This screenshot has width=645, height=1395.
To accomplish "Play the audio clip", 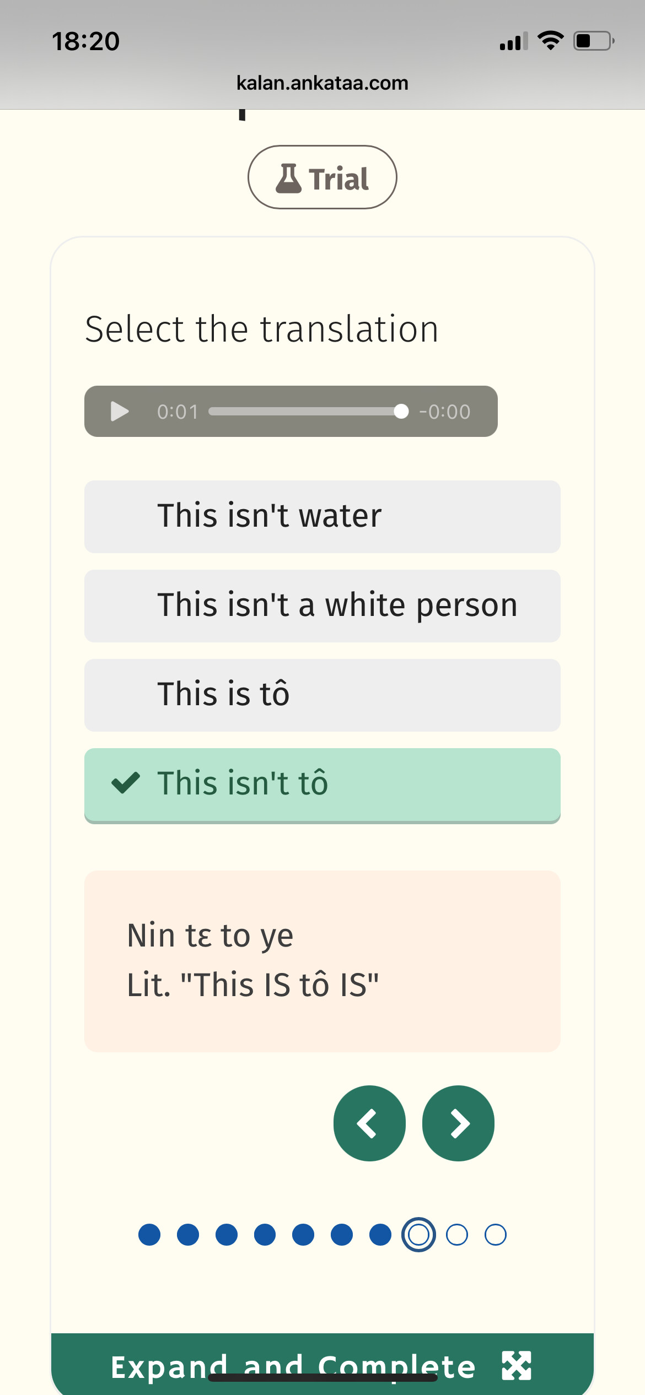I will click(120, 412).
